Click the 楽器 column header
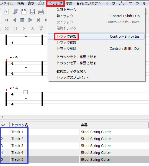The image size is (149, 166). click(114, 125)
